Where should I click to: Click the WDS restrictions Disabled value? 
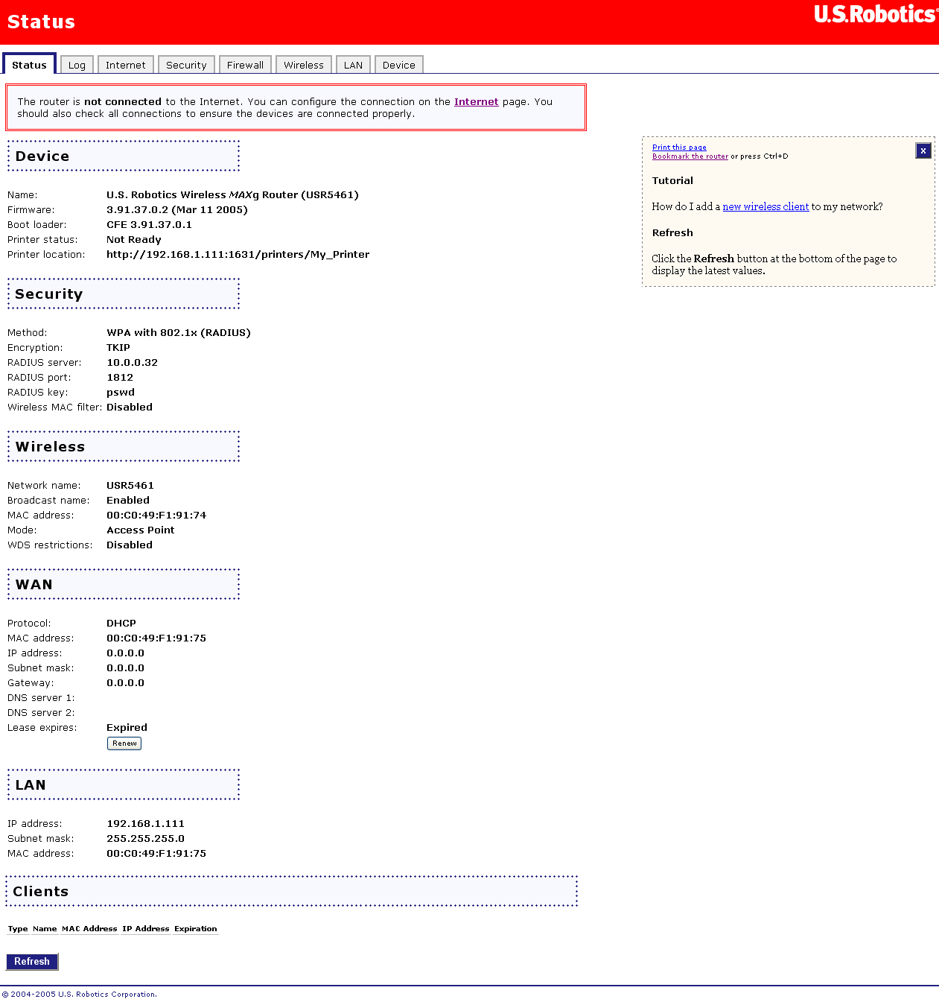click(130, 545)
